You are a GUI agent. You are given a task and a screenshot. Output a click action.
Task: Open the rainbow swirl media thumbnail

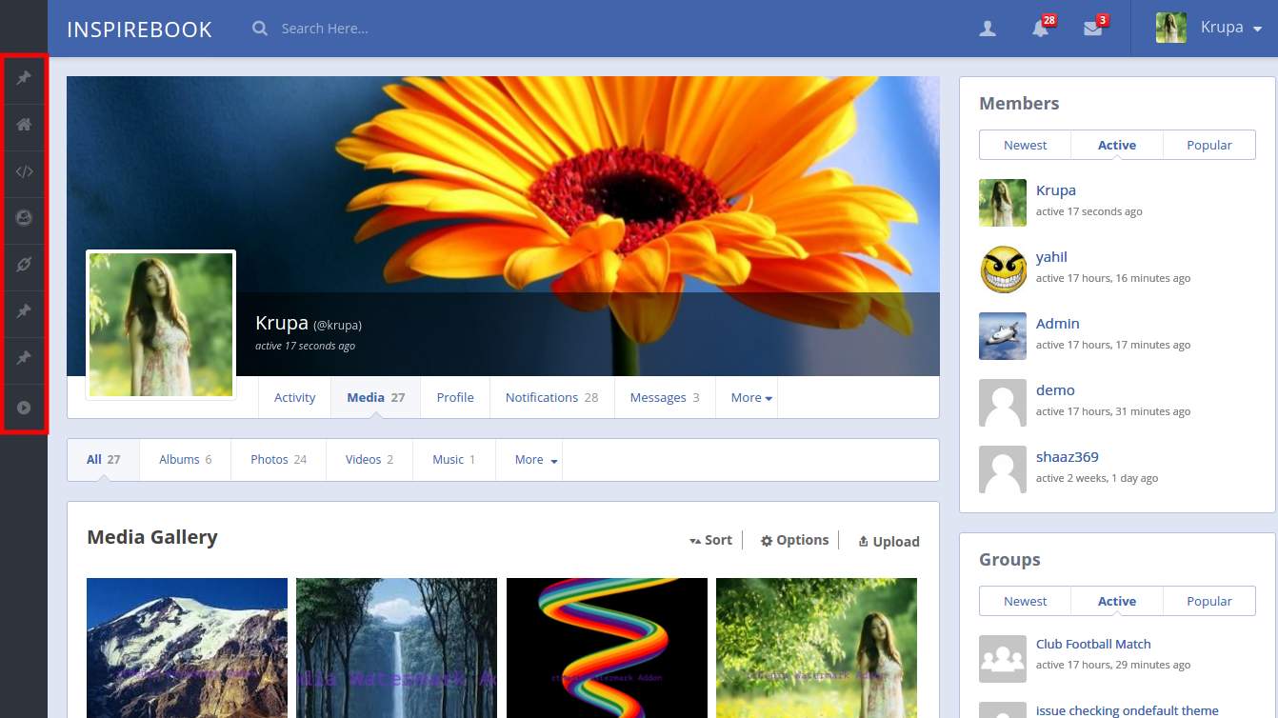[607, 648]
